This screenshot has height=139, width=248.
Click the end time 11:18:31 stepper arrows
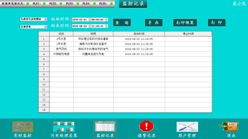click(106, 26)
